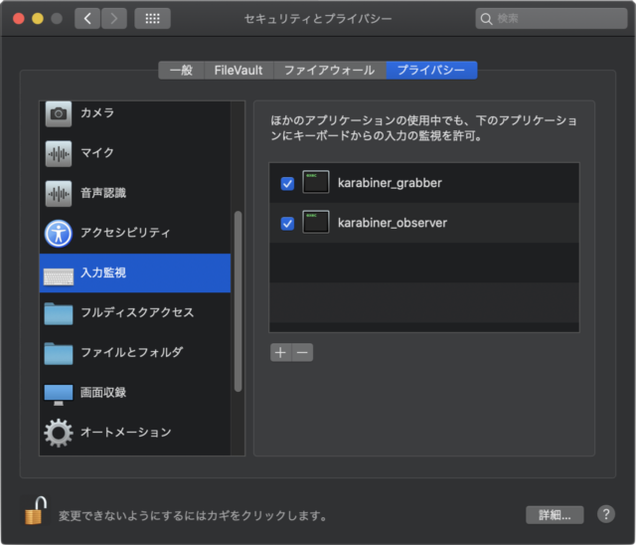
Task: Switch to the FileVault tab
Action: 238,71
